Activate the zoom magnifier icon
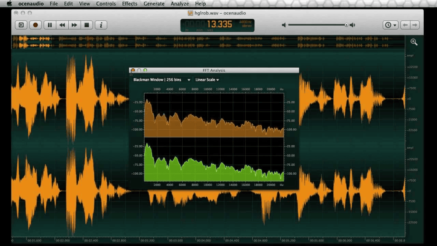Viewport: 437px width, 246px height. point(413,42)
